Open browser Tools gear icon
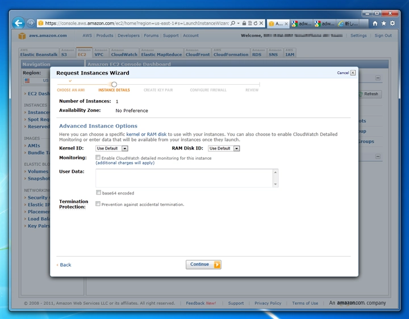The height and width of the screenshot is (319, 409). coord(393,23)
